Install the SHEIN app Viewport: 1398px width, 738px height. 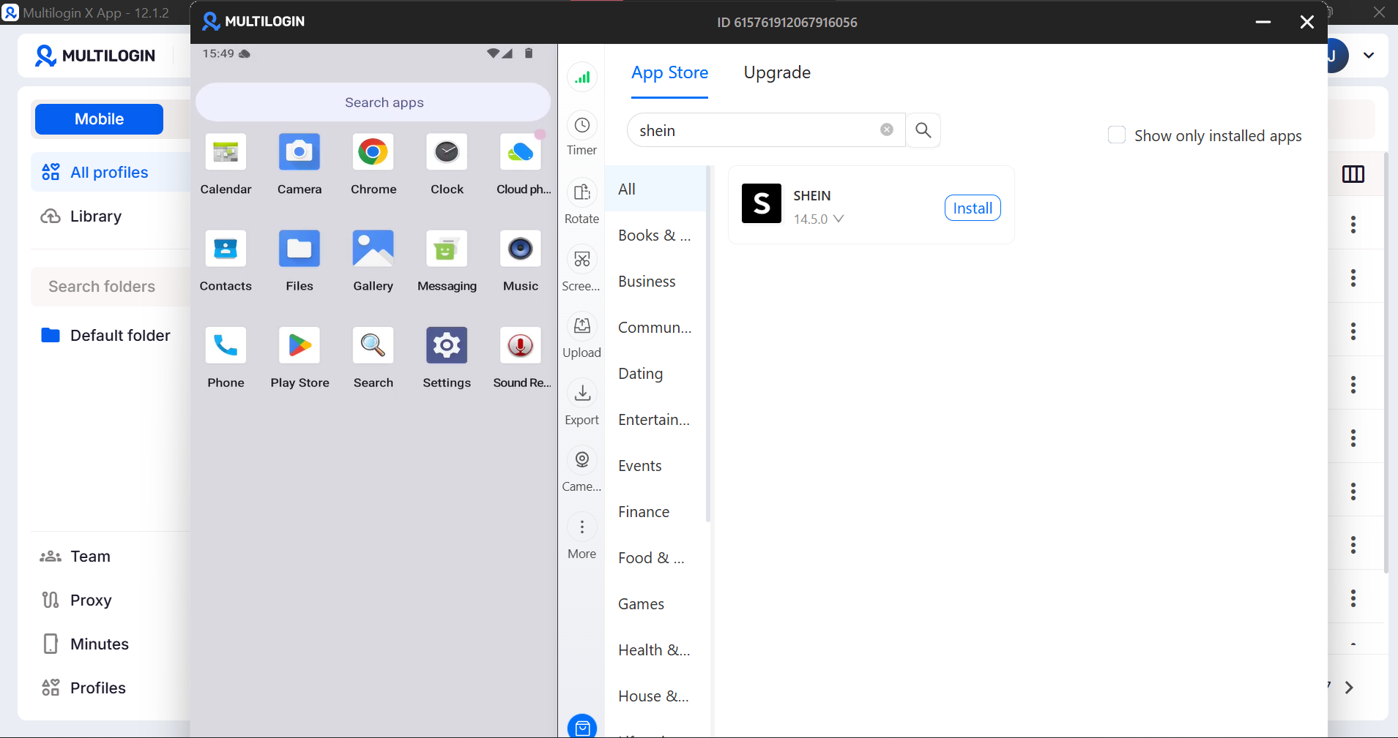coord(972,208)
